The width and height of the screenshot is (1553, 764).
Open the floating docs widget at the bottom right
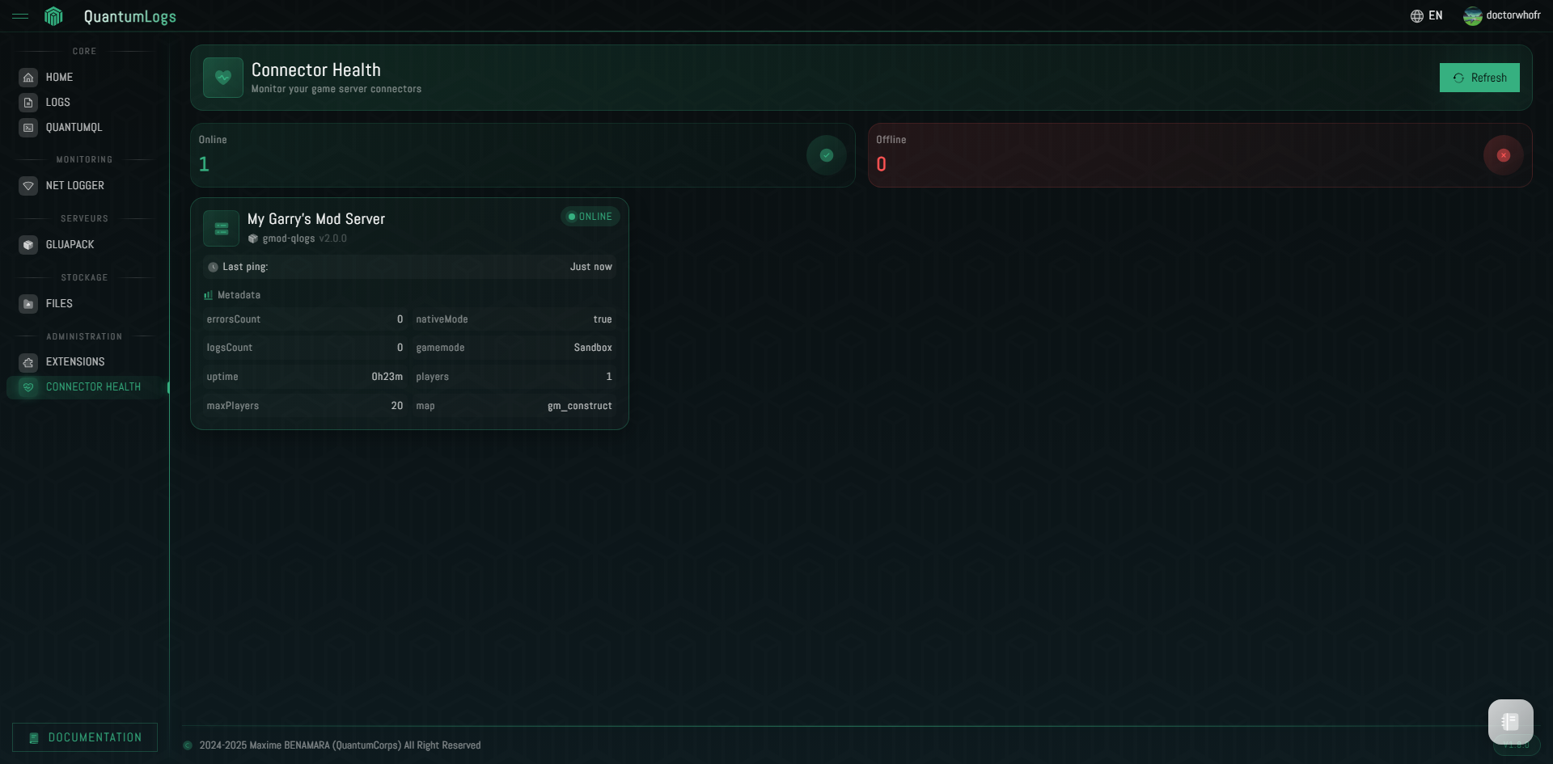(x=1510, y=721)
